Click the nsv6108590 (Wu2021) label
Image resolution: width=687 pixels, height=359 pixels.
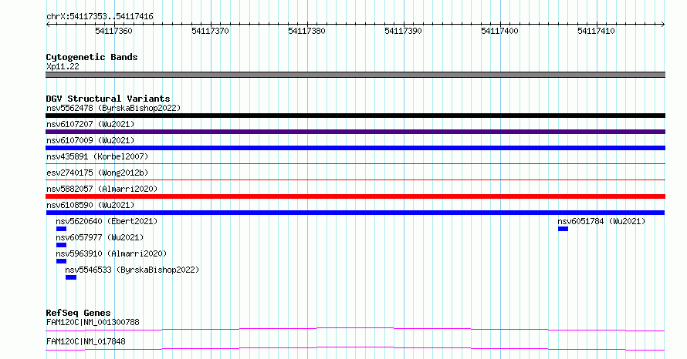pos(90,205)
